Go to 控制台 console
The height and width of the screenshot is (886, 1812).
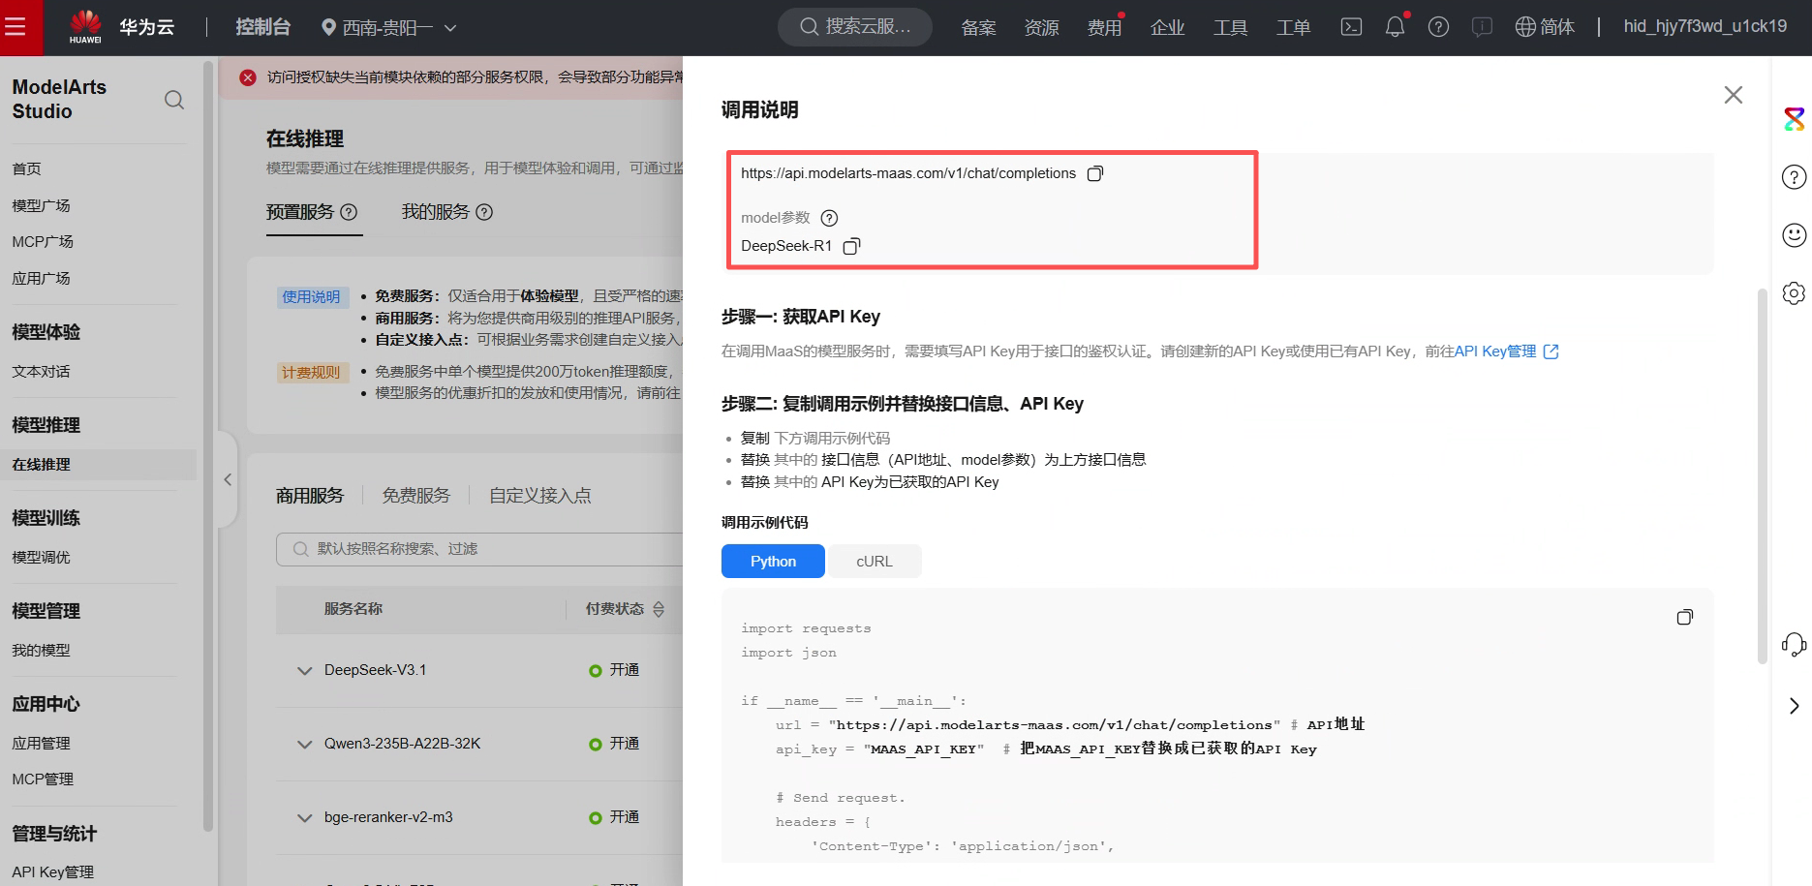pos(263,27)
